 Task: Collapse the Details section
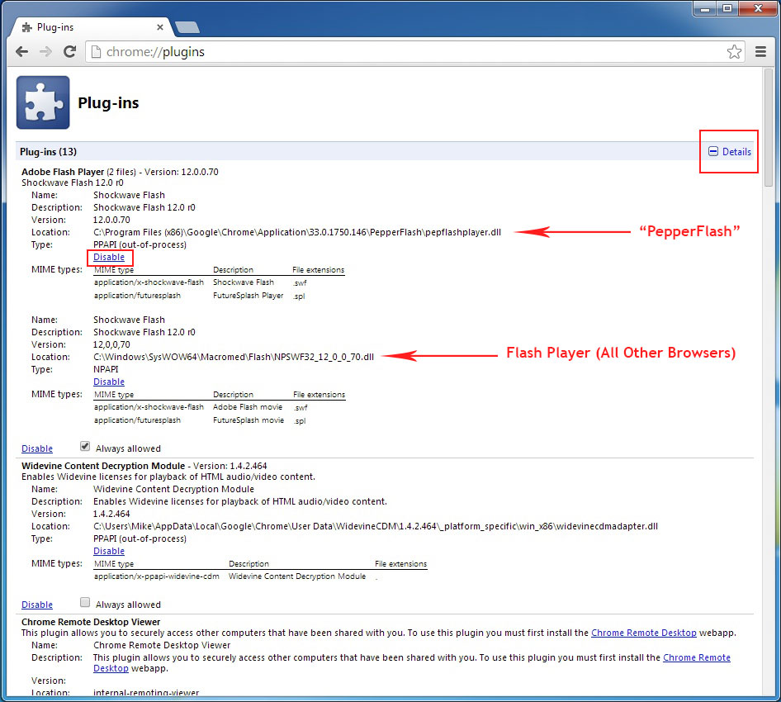[730, 151]
